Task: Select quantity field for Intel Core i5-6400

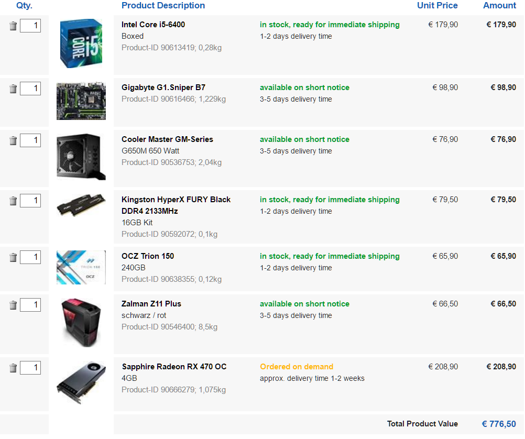Action: [30, 26]
